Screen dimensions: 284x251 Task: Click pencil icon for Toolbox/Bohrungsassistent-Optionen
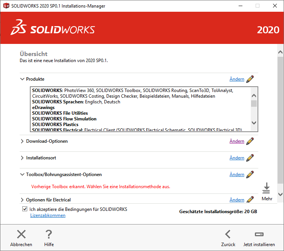250,175
